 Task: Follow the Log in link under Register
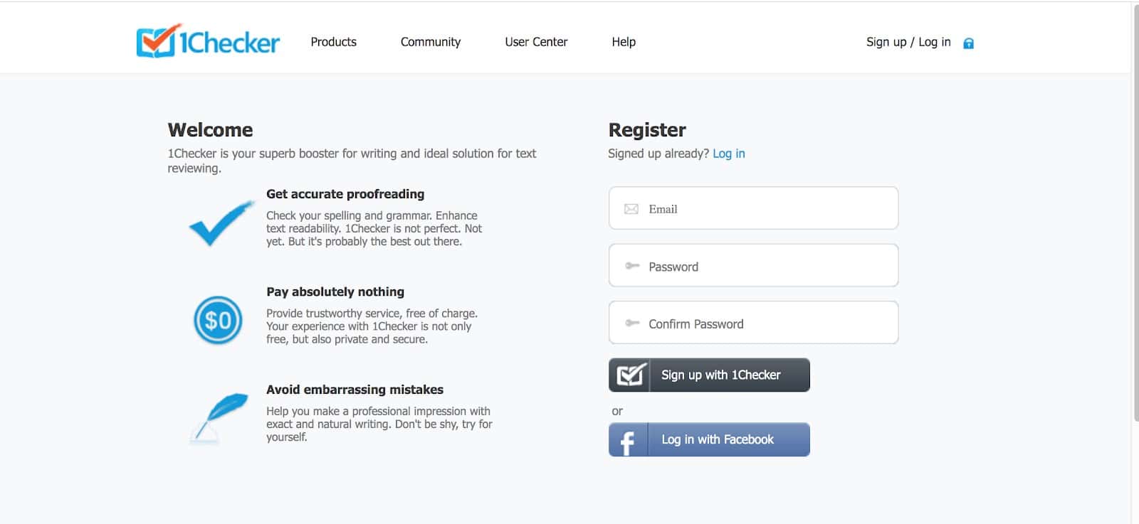[x=729, y=154]
